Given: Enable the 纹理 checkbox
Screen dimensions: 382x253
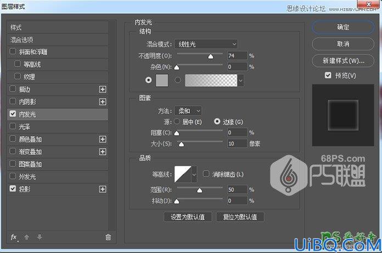Looking at the screenshot, I should (18, 76).
